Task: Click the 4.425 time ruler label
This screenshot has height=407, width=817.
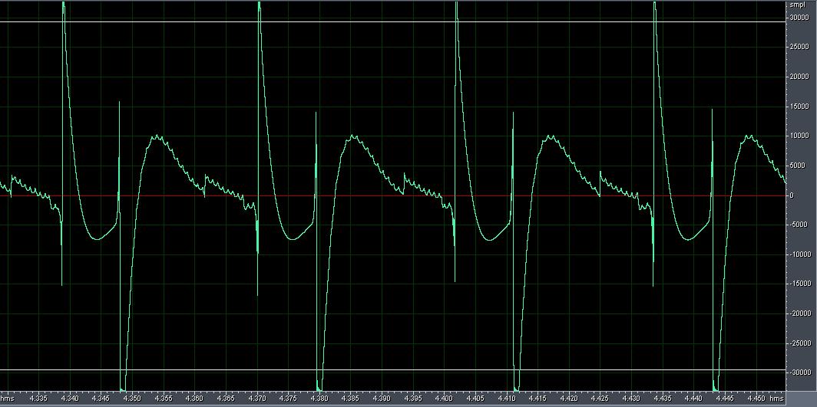Action: (x=600, y=399)
